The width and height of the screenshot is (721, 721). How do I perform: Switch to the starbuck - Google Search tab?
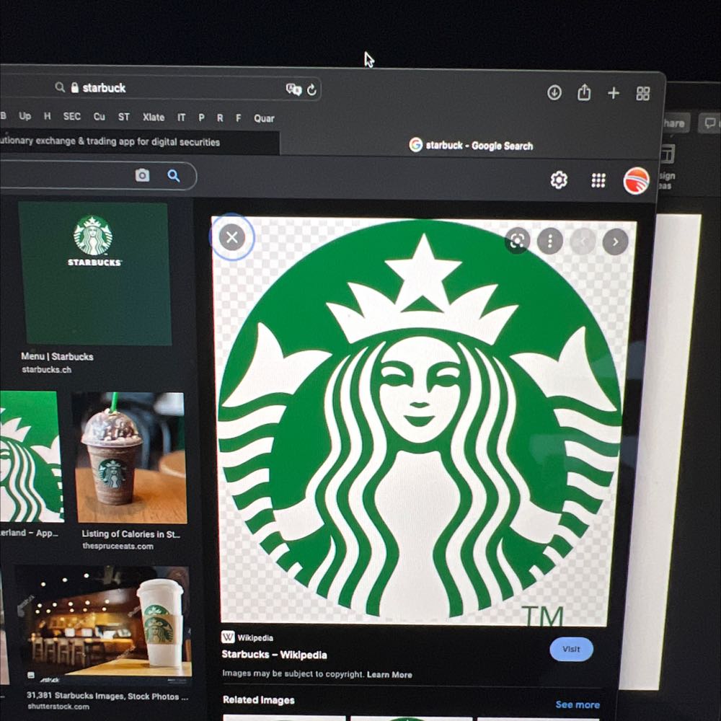tap(472, 146)
